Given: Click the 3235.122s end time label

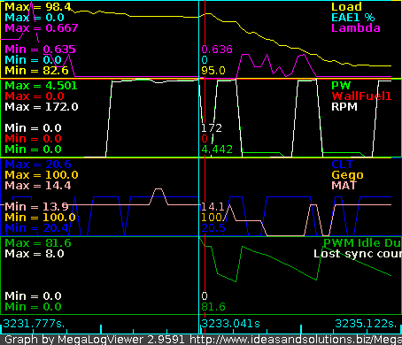Looking at the screenshot, I should [366, 324].
